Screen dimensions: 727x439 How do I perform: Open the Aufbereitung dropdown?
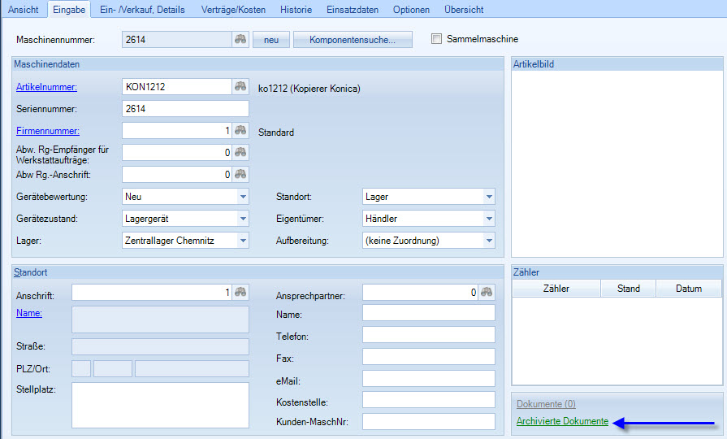(x=488, y=240)
